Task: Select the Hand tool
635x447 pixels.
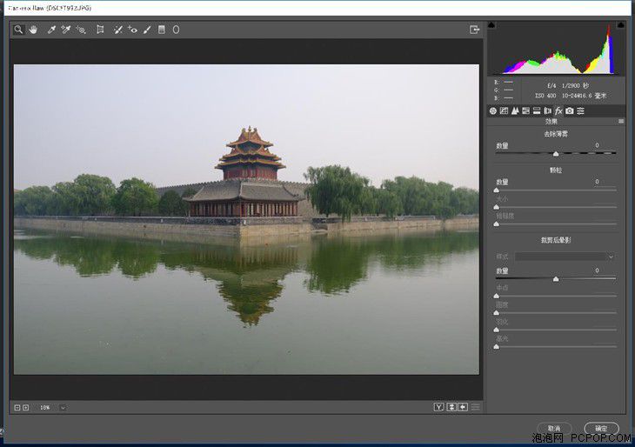Action: point(33,30)
